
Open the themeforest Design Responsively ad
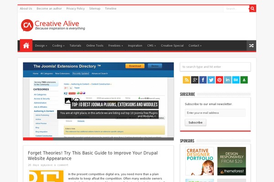pos(232,161)
